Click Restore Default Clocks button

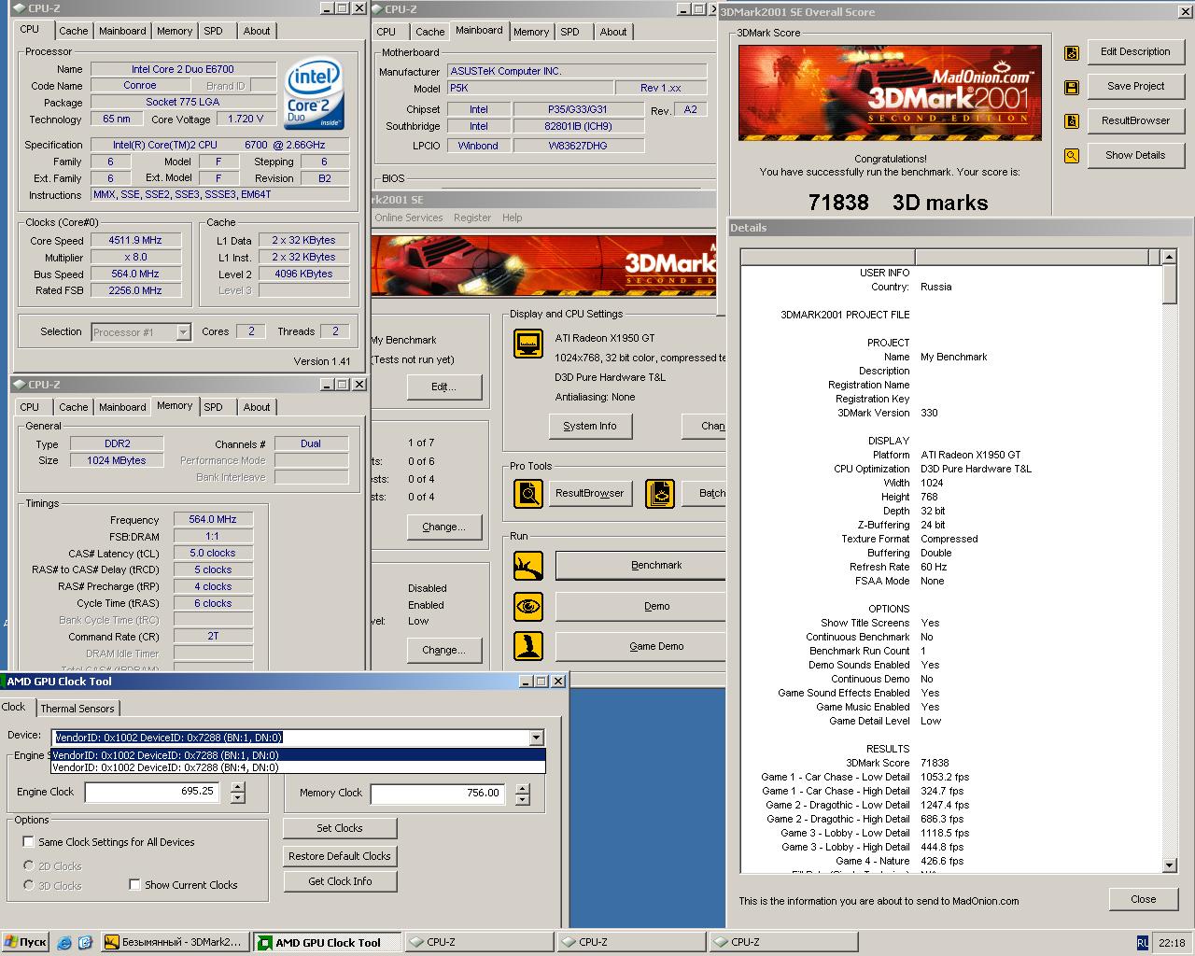pos(340,856)
